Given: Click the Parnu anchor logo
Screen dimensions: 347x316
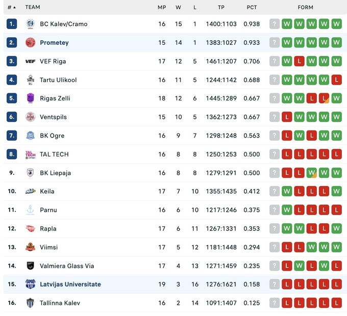Looking at the screenshot, I should click(30, 210).
